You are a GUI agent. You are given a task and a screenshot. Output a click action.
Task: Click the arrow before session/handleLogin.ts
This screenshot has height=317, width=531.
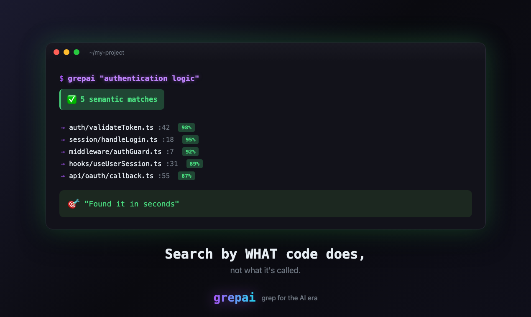point(63,140)
